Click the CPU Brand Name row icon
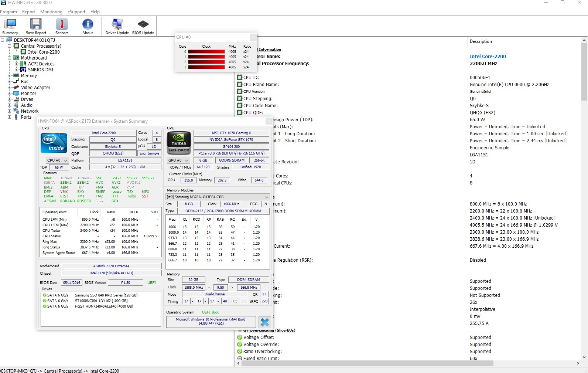 click(240, 84)
